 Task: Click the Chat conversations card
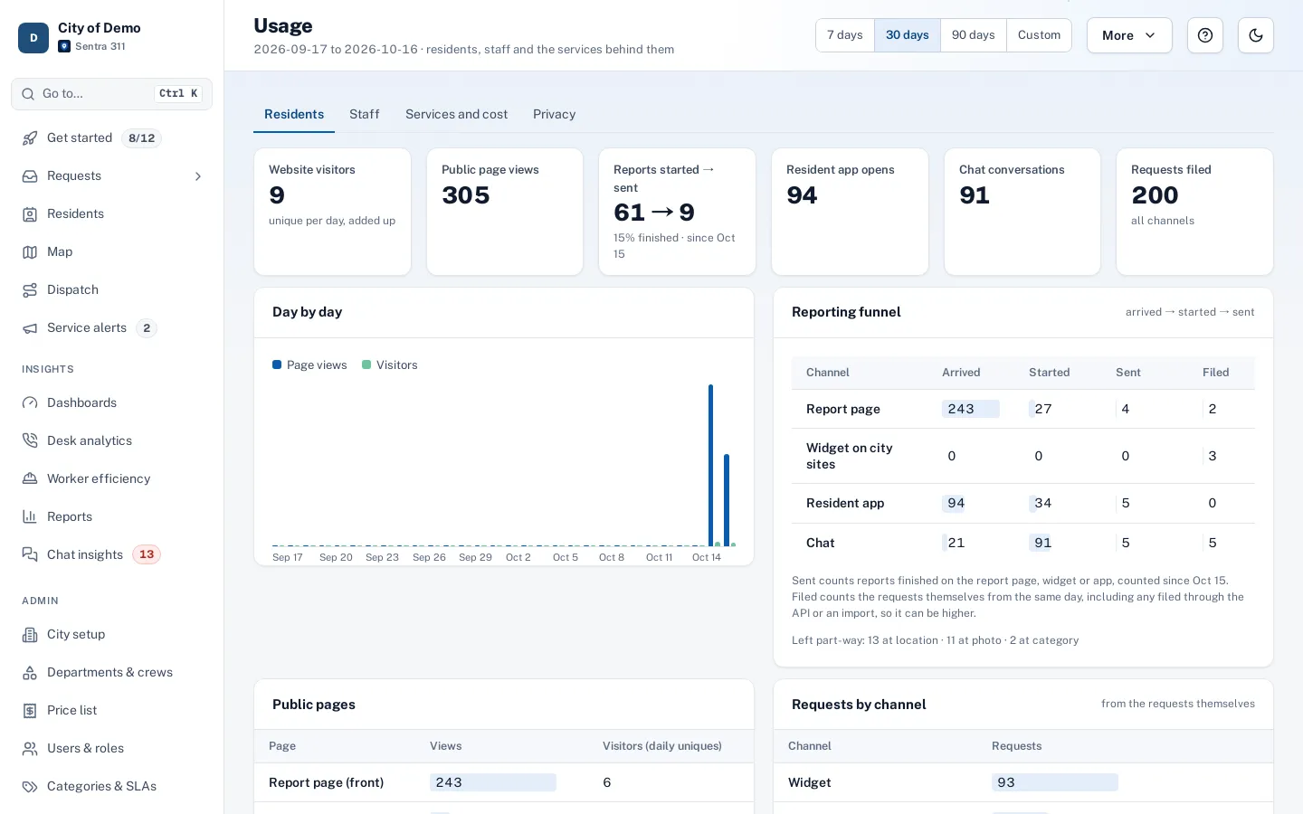click(x=1022, y=212)
